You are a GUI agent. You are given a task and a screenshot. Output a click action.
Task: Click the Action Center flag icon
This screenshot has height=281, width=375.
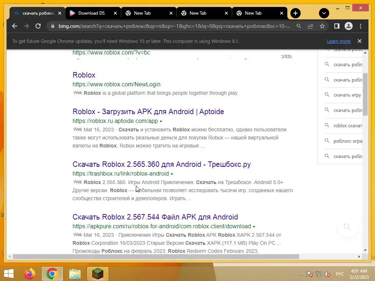[310, 274]
